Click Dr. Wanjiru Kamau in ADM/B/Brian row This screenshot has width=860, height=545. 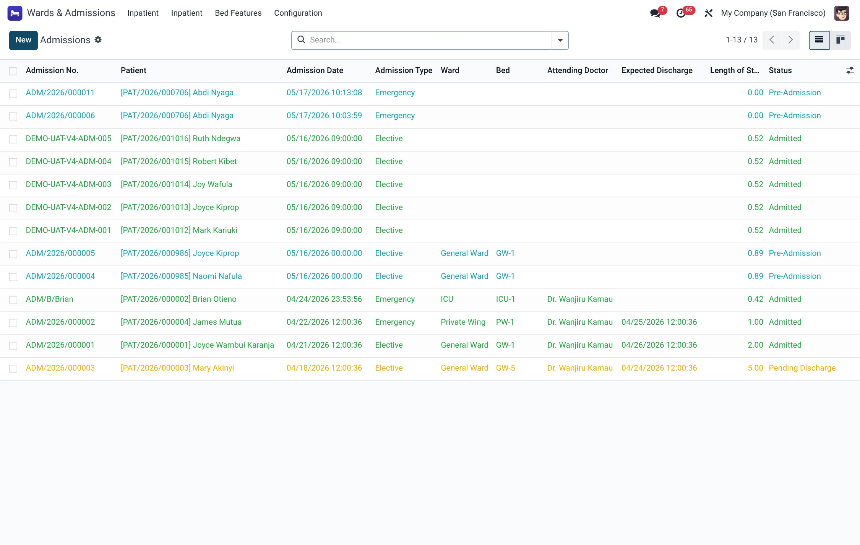click(580, 299)
